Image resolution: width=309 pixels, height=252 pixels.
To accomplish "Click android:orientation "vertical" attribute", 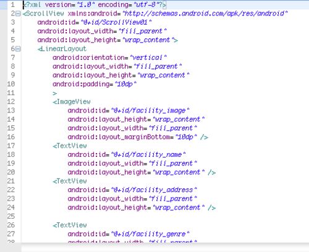I will coord(109,57).
